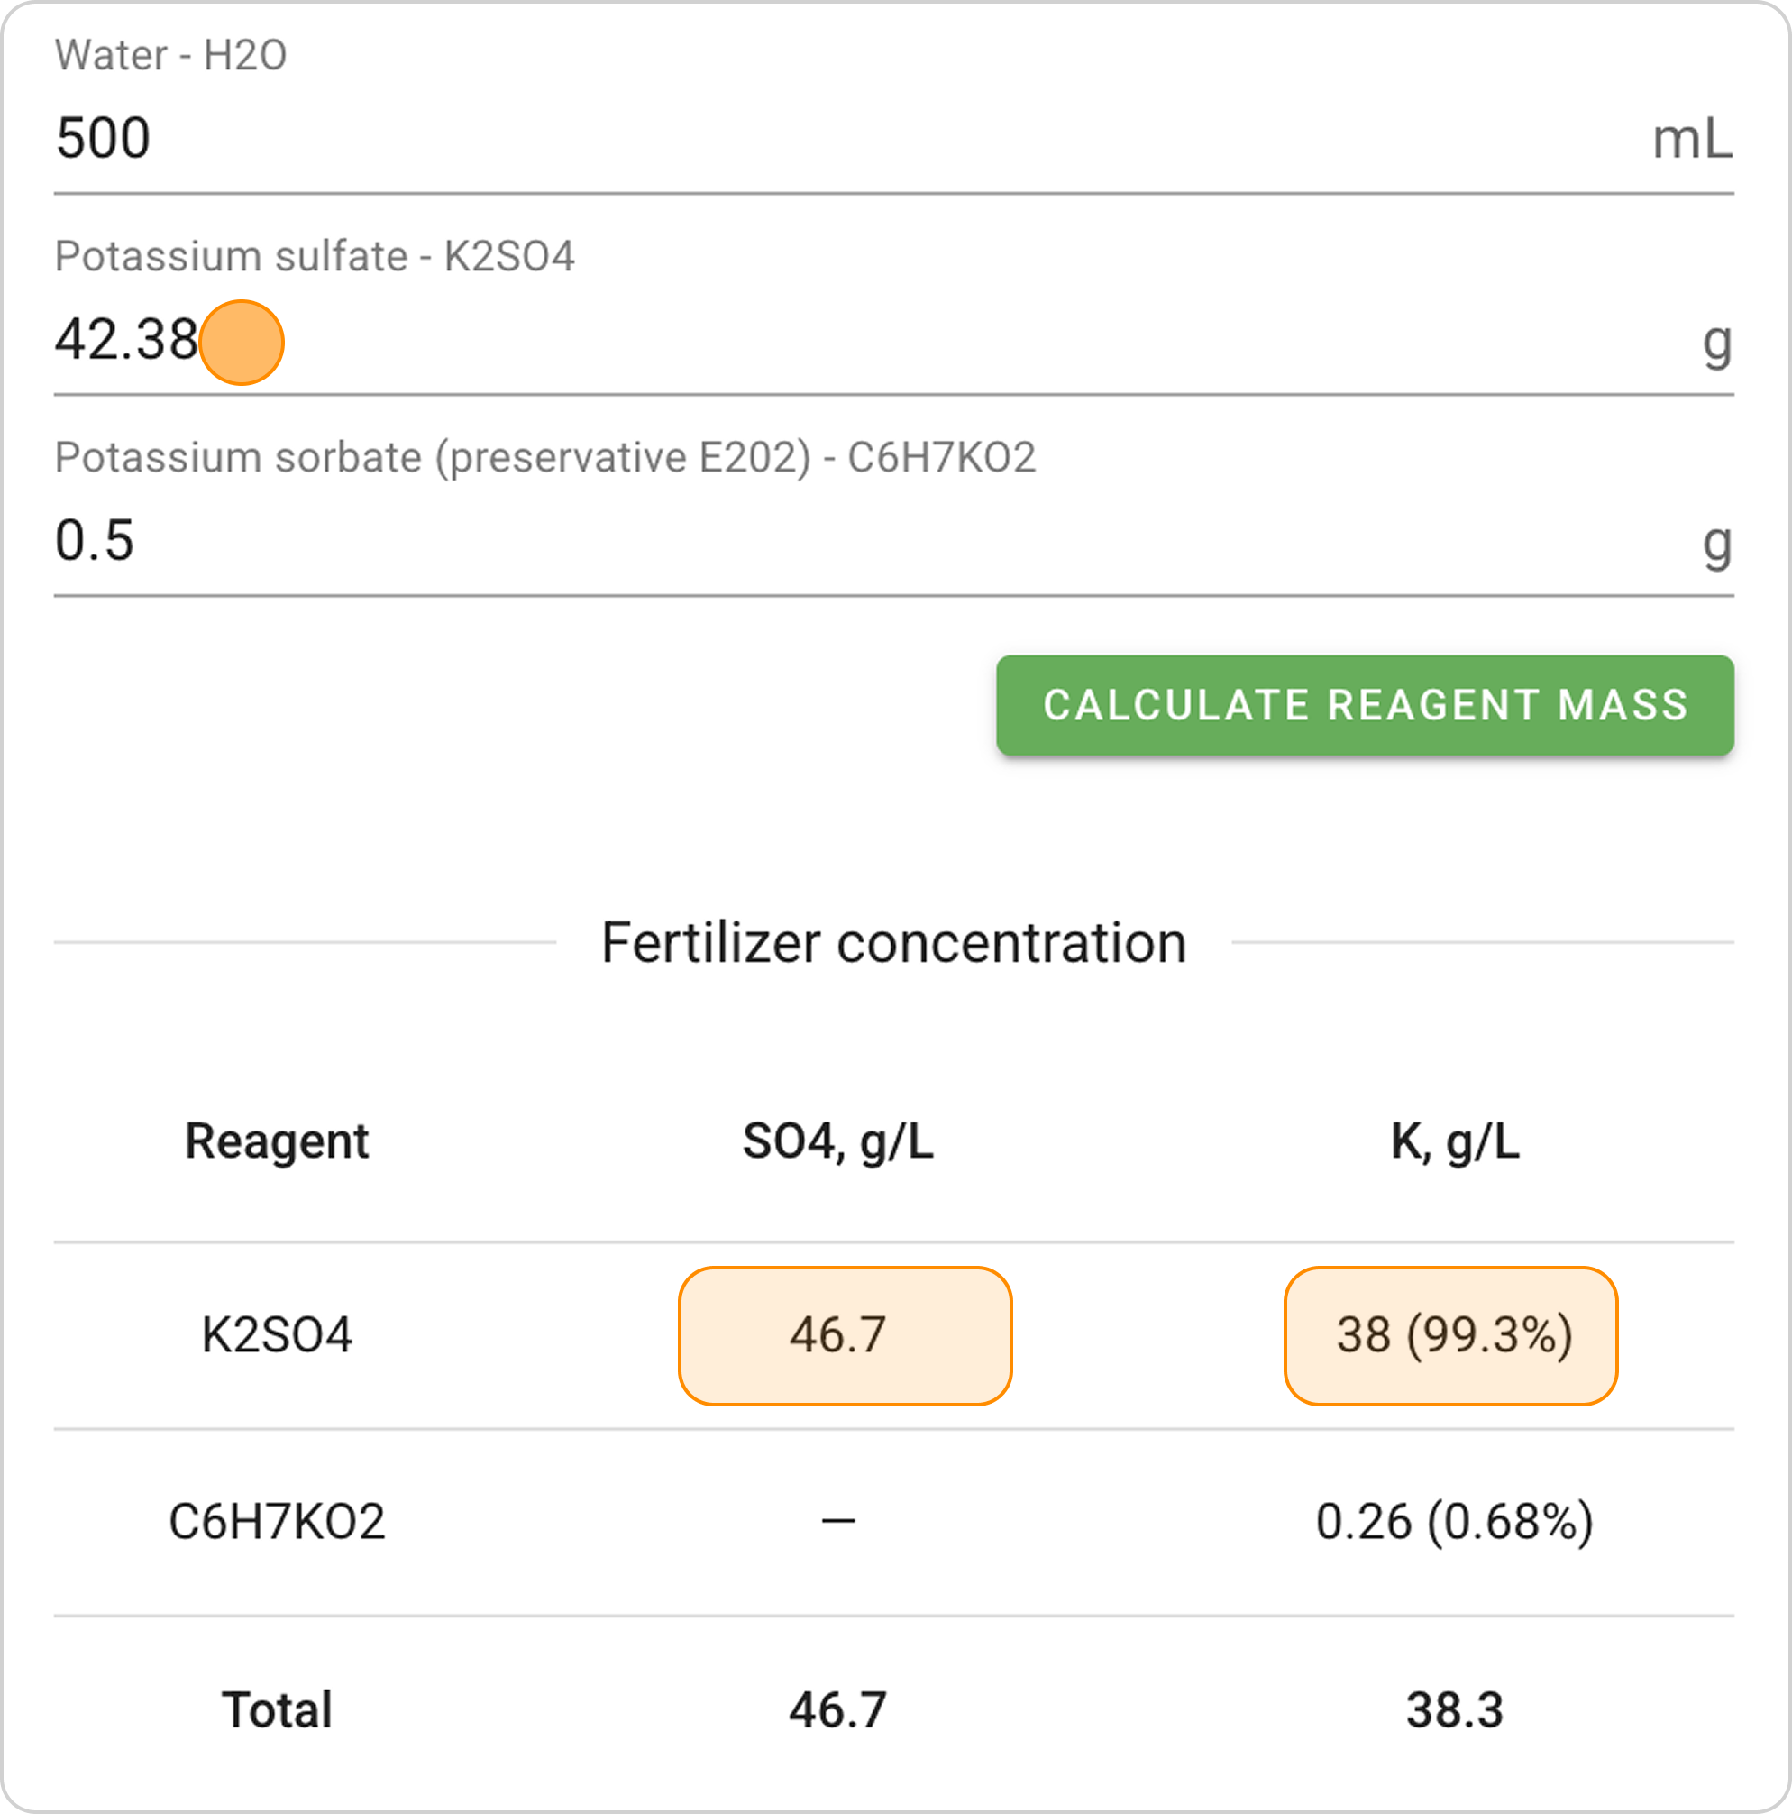
Task: Click the Fertilizer concentration heading
Action: click(893, 943)
